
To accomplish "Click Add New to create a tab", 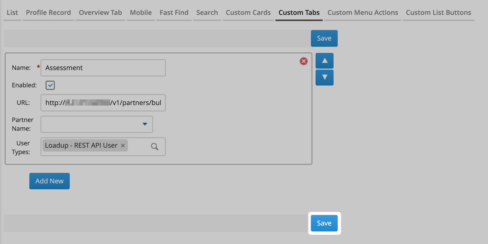I will 49,181.
